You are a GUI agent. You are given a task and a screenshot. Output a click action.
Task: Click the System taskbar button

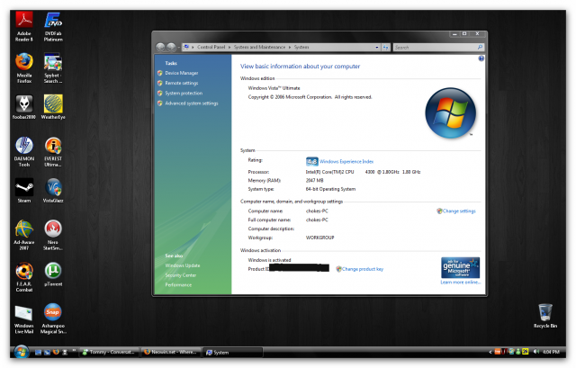[233, 352]
